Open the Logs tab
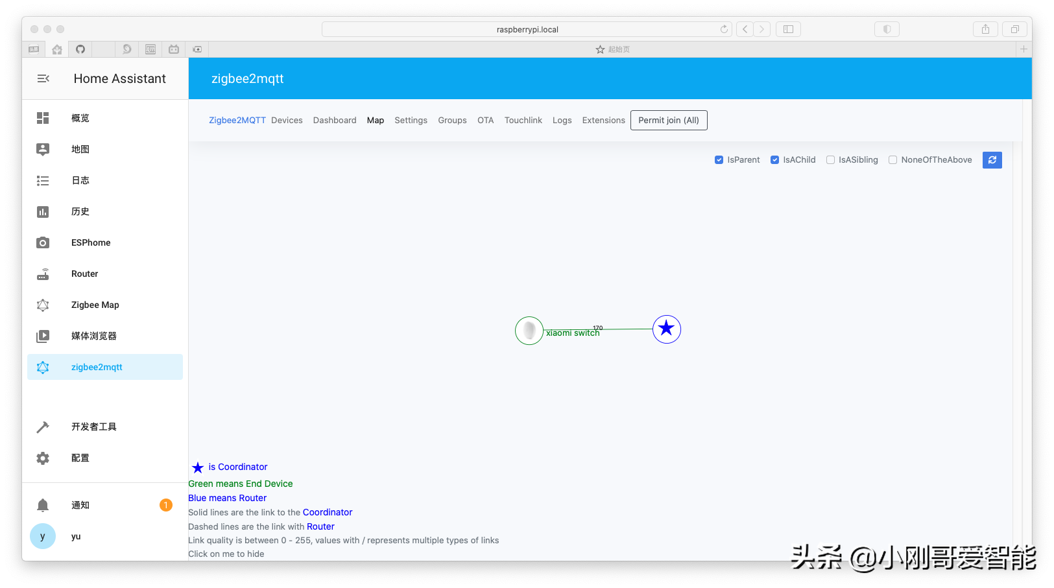The width and height of the screenshot is (1054, 588). (x=562, y=121)
